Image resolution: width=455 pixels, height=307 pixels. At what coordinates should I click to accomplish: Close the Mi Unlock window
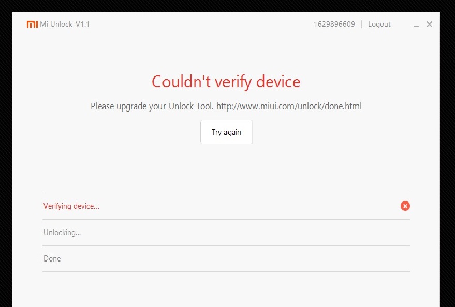coord(430,24)
